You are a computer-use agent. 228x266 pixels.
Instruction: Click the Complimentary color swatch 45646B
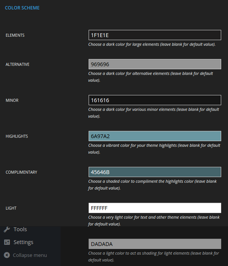[155, 172]
